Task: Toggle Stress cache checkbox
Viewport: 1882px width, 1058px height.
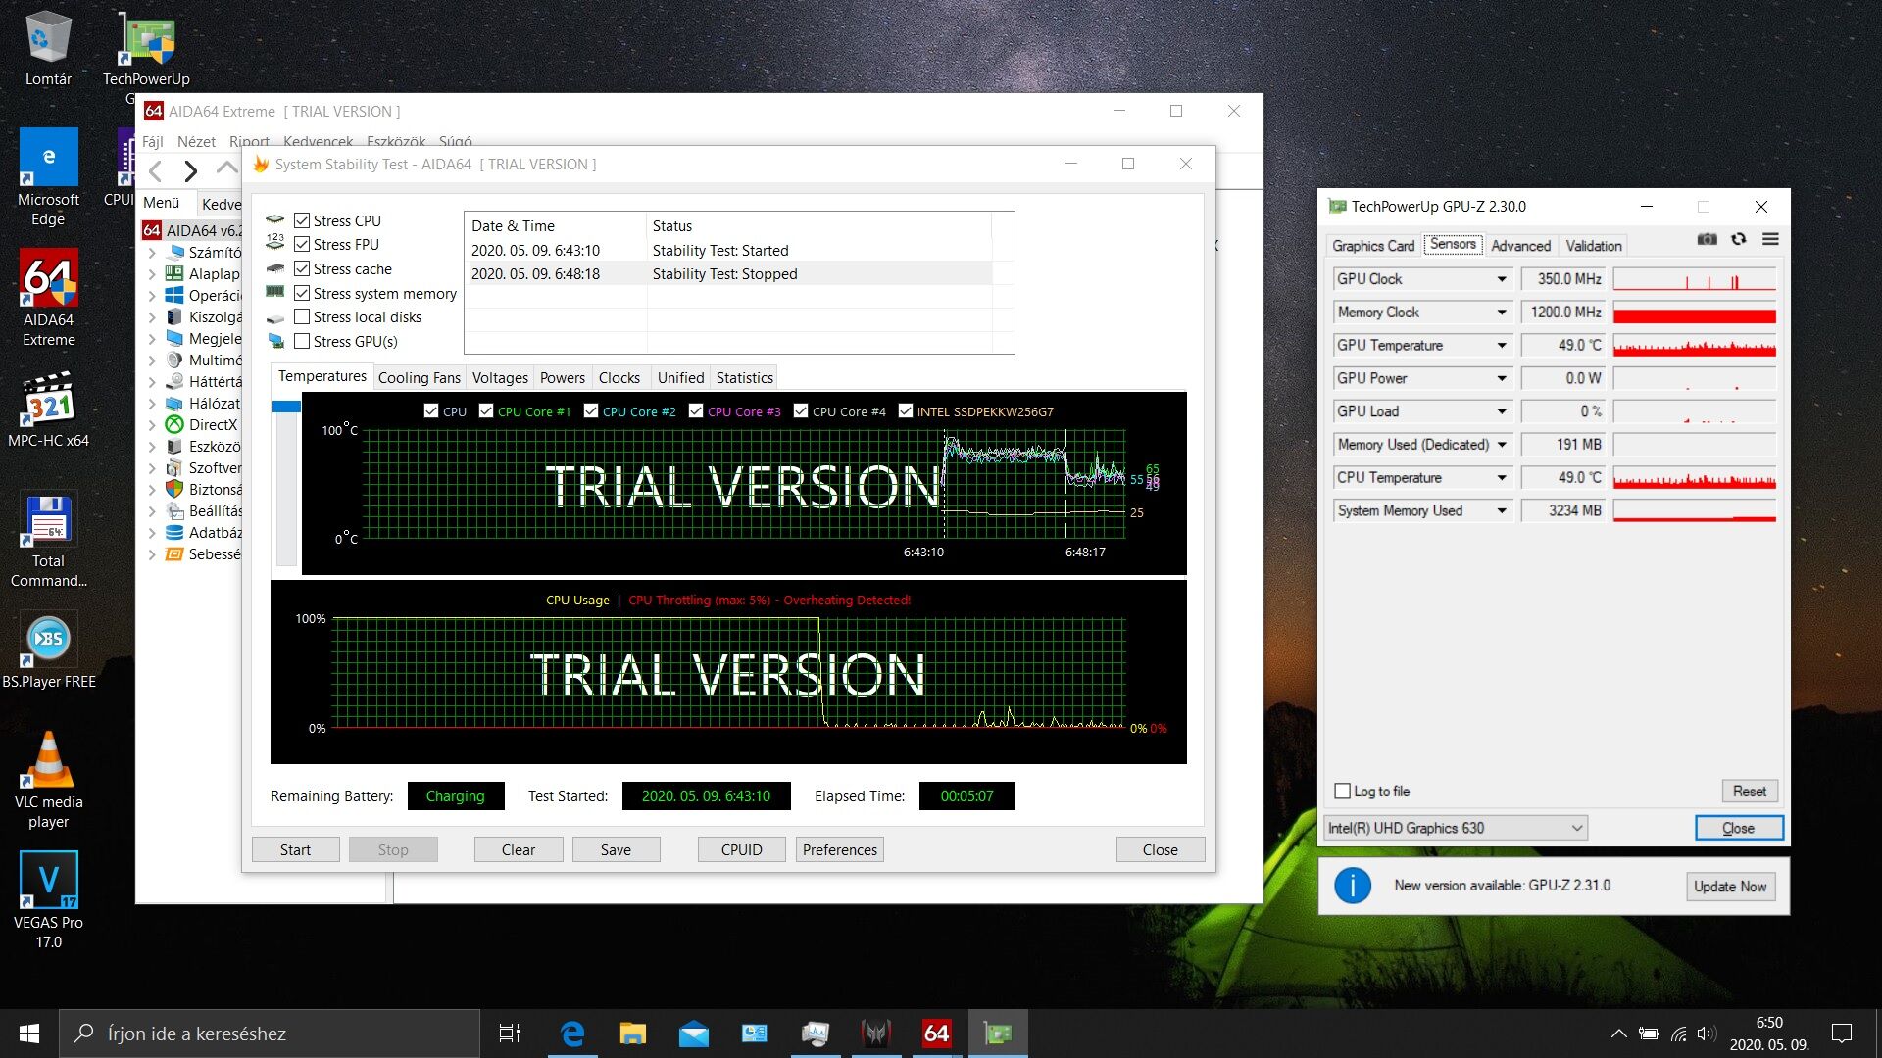Action: [302, 268]
